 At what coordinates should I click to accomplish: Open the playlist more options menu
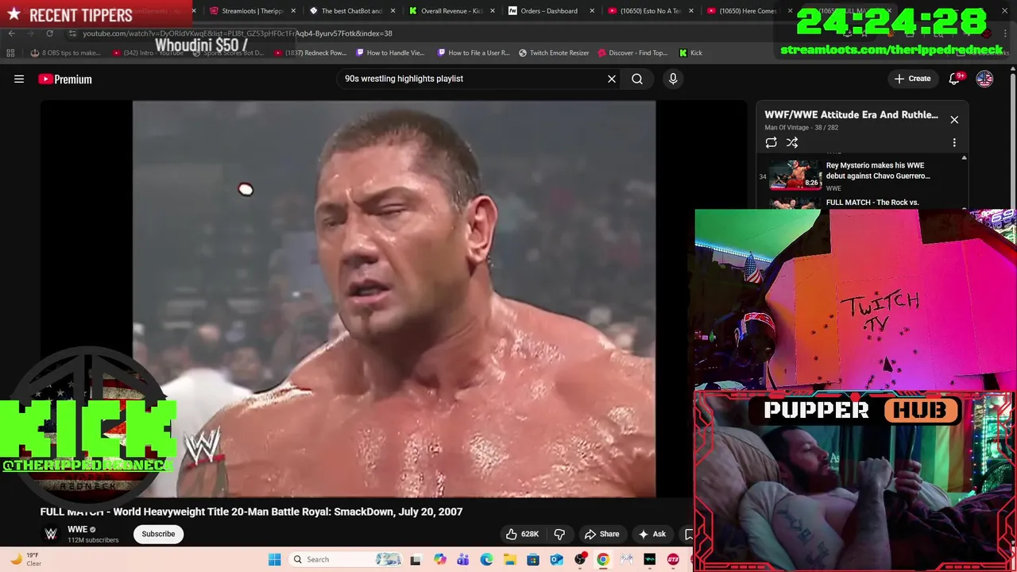(x=954, y=142)
